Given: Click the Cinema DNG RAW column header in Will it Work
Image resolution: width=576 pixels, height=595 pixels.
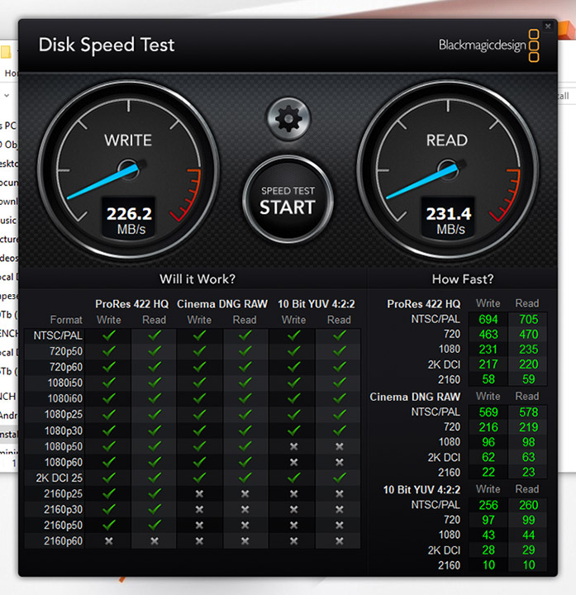Looking at the screenshot, I should tap(222, 304).
